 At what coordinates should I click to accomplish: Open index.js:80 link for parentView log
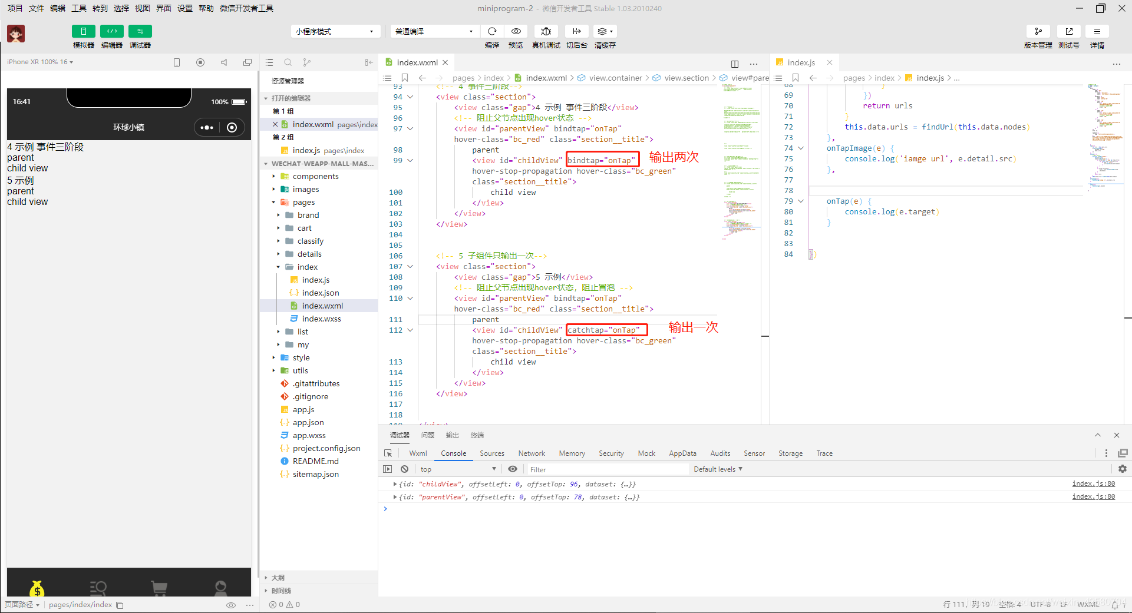(1093, 496)
